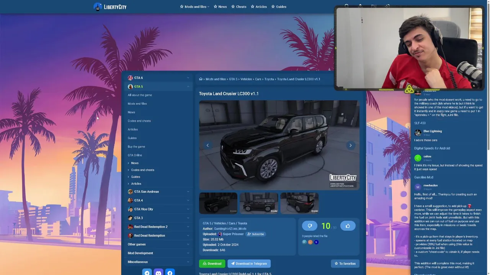Expand the Other games section
Image resolution: width=490 pixels, height=275 pixels.
tap(159, 244)
